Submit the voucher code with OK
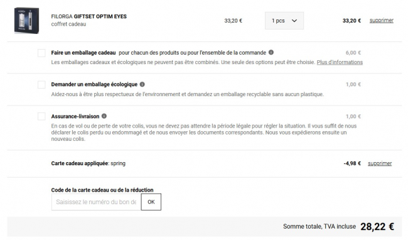The width and height of the screenshot is (408, 240). pos(151,202)
